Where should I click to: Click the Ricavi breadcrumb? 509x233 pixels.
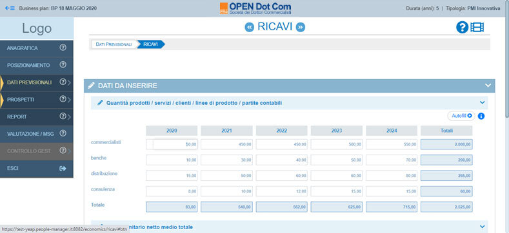[x=150, y=44]
